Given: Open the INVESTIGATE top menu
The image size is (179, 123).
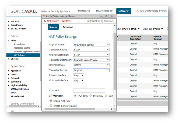Looking at the screenshot, I should [104, 11].
